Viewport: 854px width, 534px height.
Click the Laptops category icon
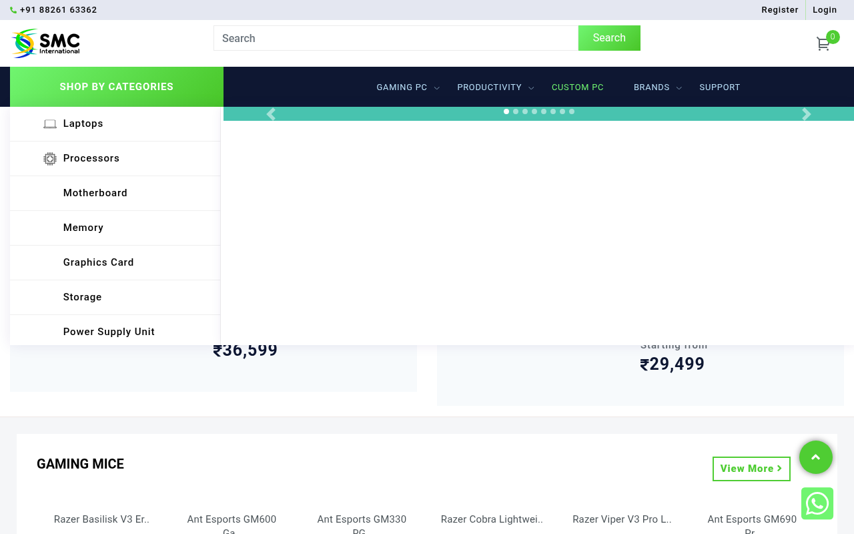(x=50, y=124)
